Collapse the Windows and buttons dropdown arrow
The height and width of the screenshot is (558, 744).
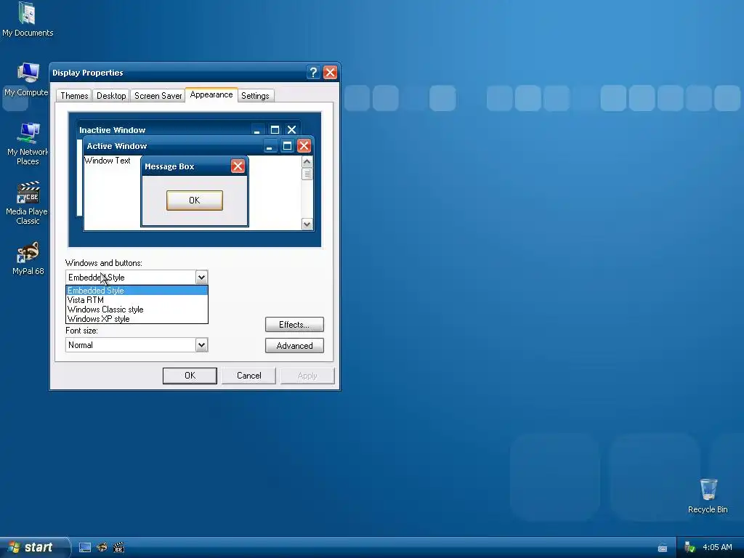(201, 278)
